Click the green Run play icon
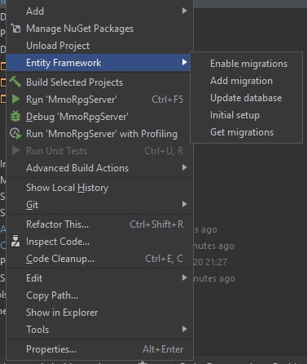The height and width of the screenshot is (364, 307). tap(15, 99)
